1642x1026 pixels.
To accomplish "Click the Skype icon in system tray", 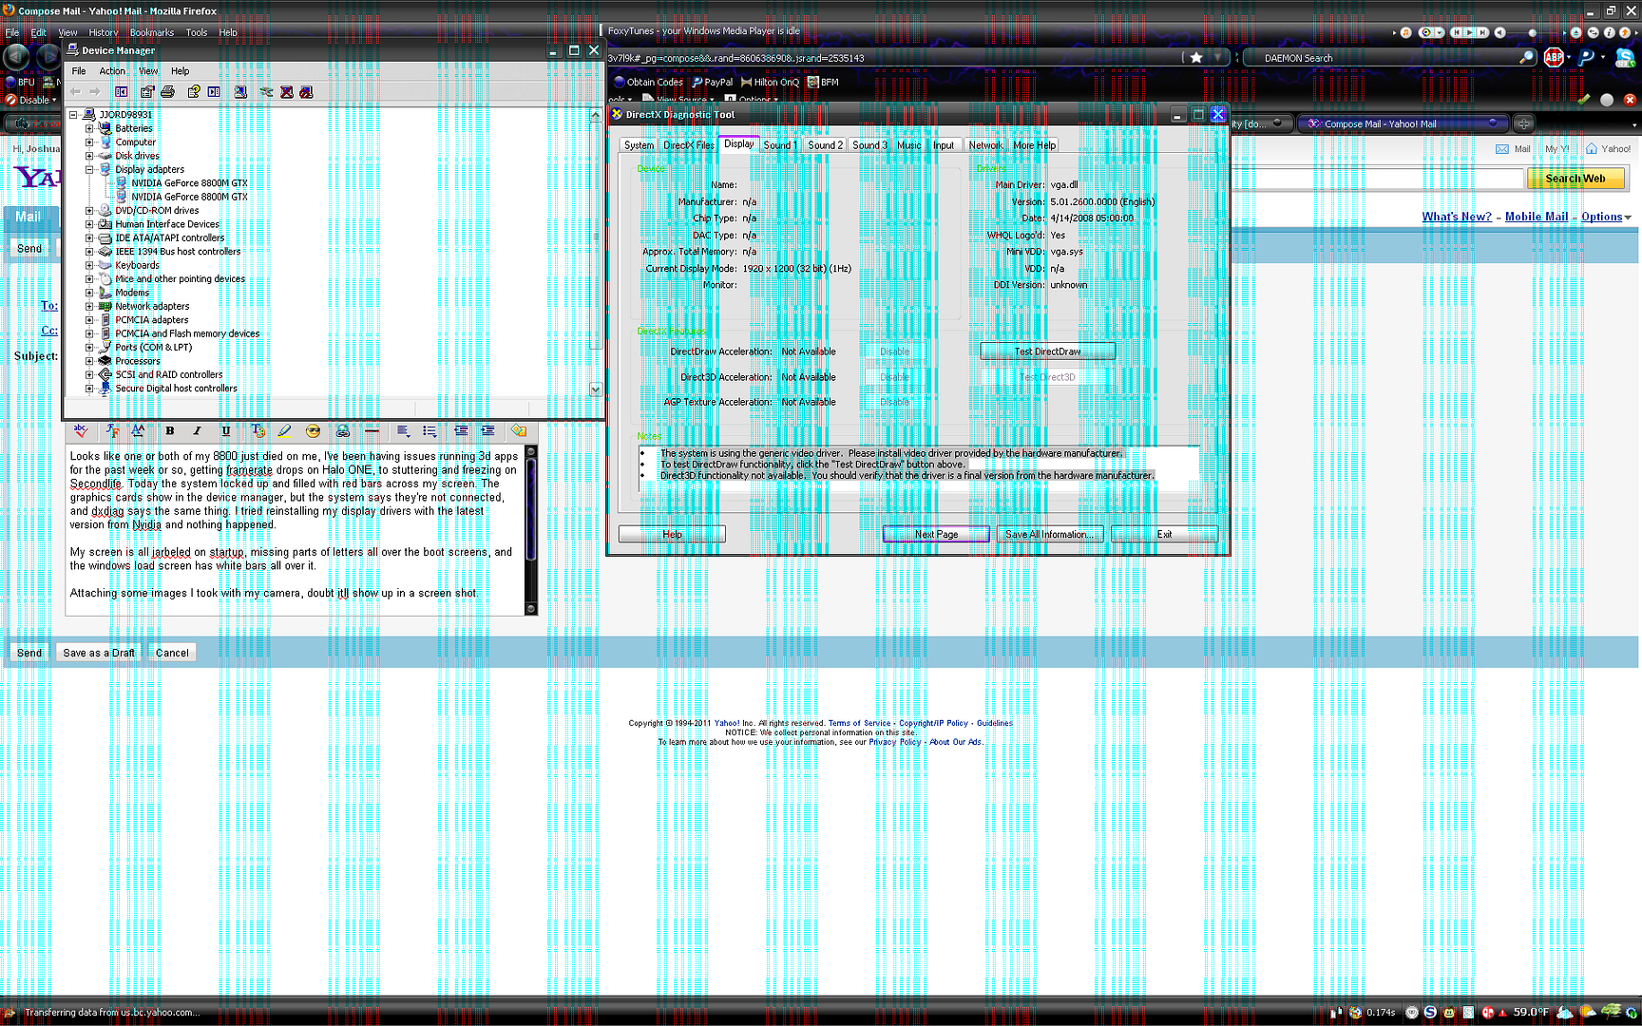I will [1430, 1013].
